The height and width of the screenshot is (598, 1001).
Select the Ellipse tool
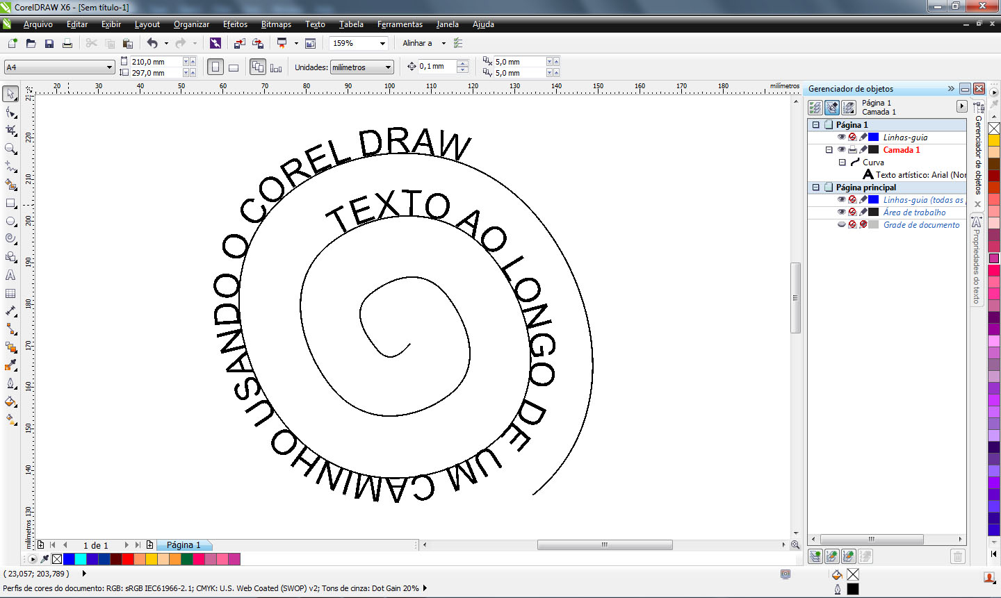(x=10, y=222)
